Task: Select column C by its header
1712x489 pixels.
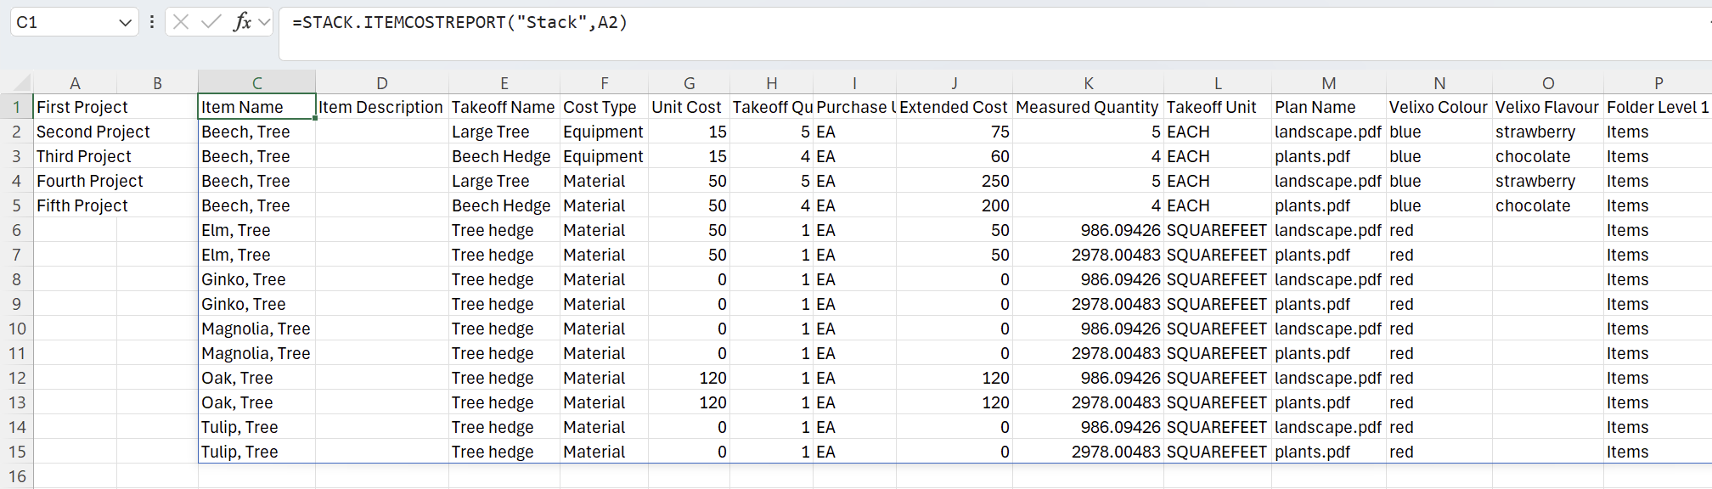Action: tap(256, 83)
